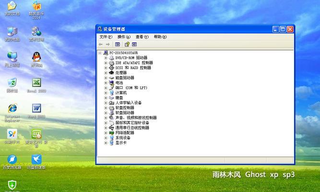320x192 pixels.
Task: Open 酷我音乐 2014 desktop icon
Action: point(36,10)
